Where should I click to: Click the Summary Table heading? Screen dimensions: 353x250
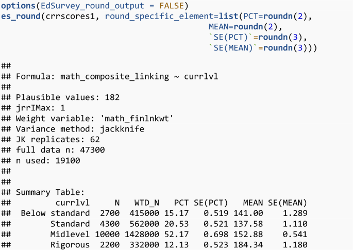coord(46,192)
